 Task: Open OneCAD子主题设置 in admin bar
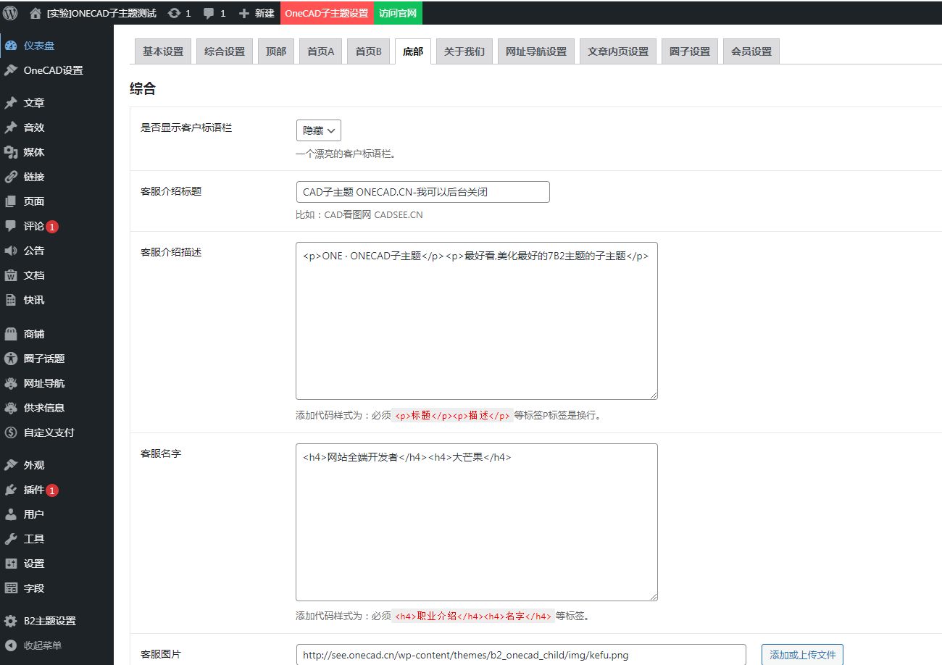click(326, 13)
